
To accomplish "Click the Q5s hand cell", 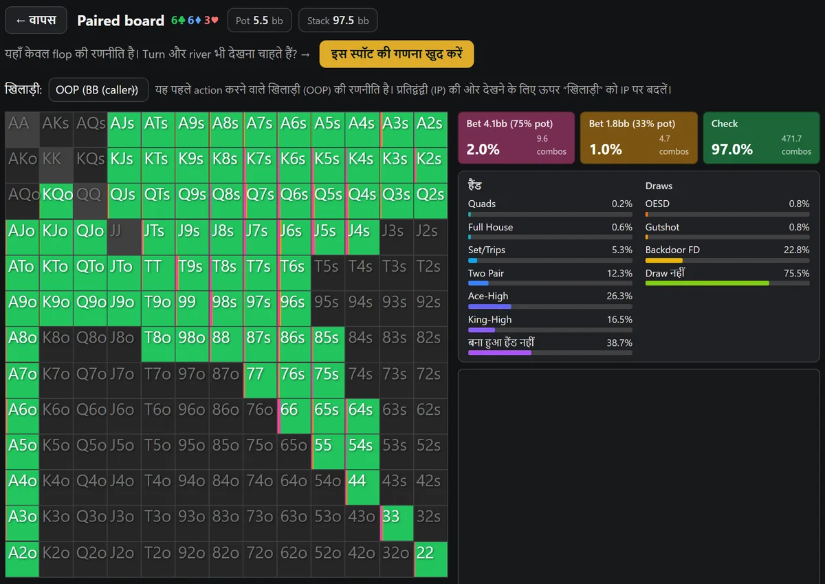I will pos(329,201).
